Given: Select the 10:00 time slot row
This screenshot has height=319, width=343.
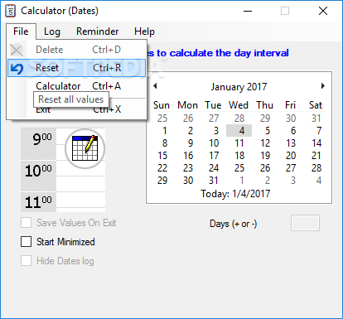Looking at the screenshot, I should [63, 176].
